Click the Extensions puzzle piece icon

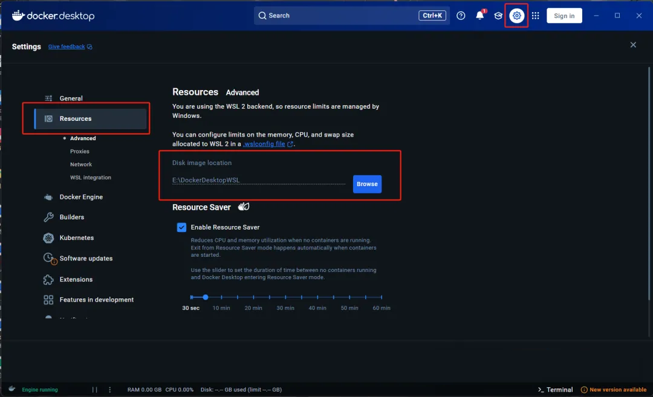click(48, 279)
